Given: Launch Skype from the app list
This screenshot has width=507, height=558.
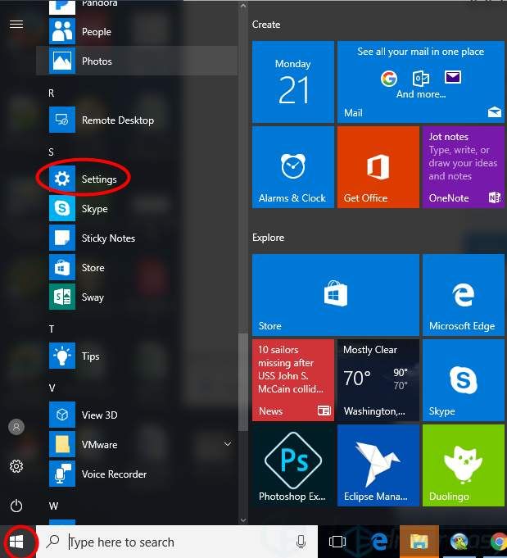Looking at the screenshot, I should pos(94,209).
